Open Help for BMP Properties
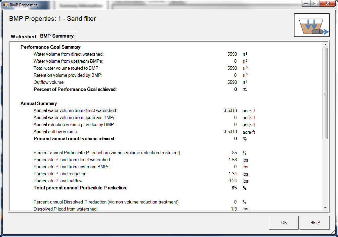The image size is (338, 237). (x=314, y=223)
